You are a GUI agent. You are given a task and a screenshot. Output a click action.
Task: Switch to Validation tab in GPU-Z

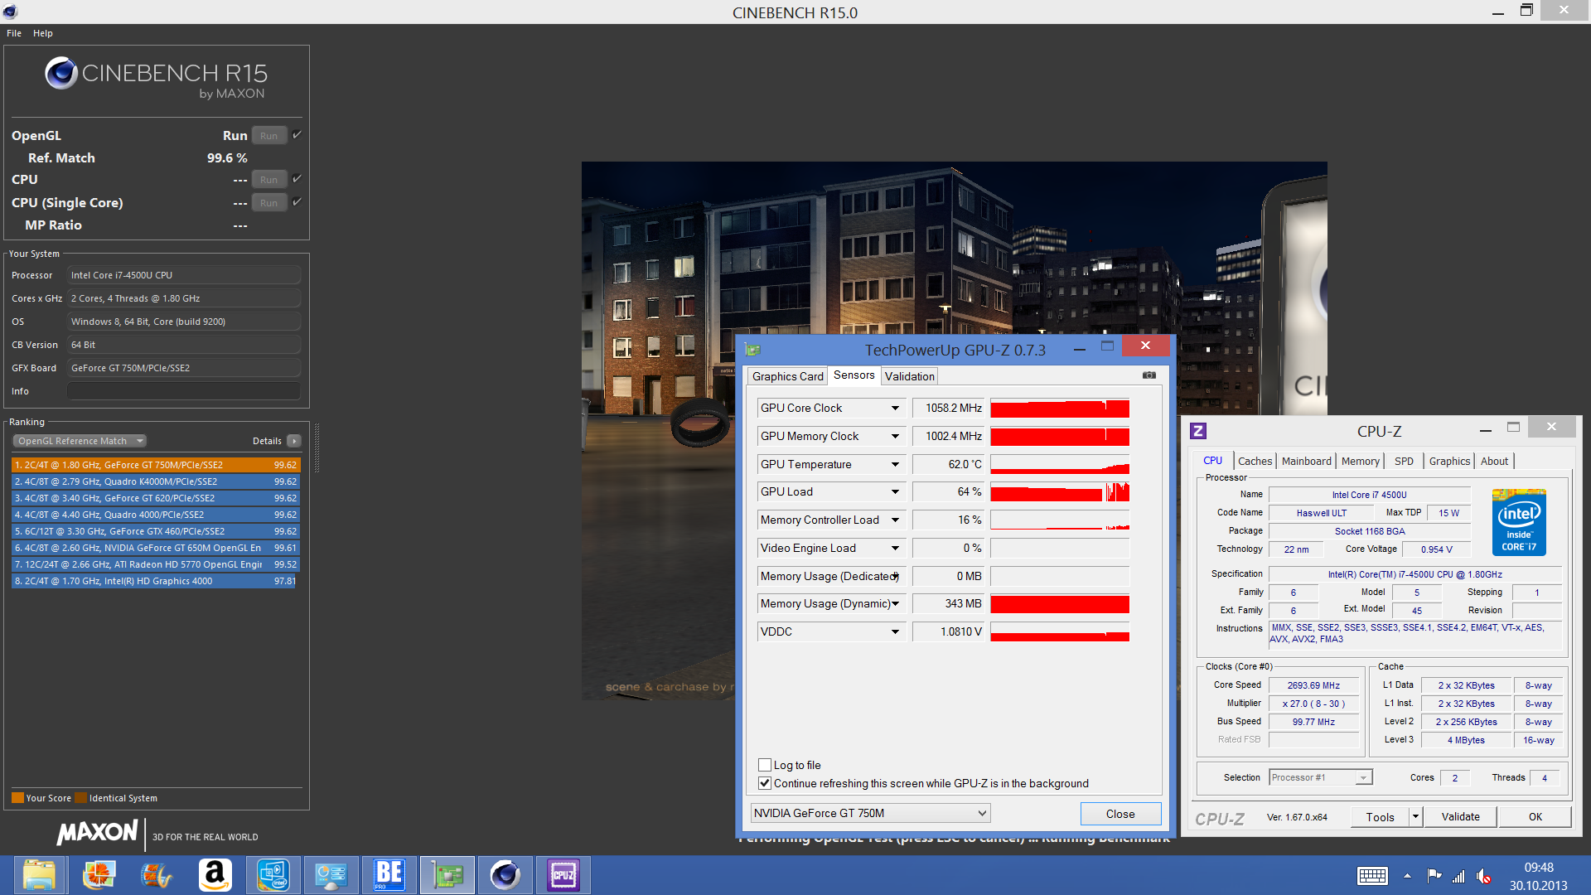[909, 376]
